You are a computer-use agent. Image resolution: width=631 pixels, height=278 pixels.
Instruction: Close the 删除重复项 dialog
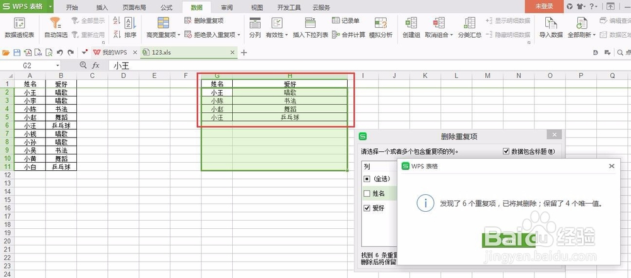pos(555,135)
